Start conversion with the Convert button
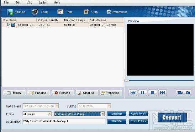Viewport: 195px width, 132px height. click(x=172, y=117)
